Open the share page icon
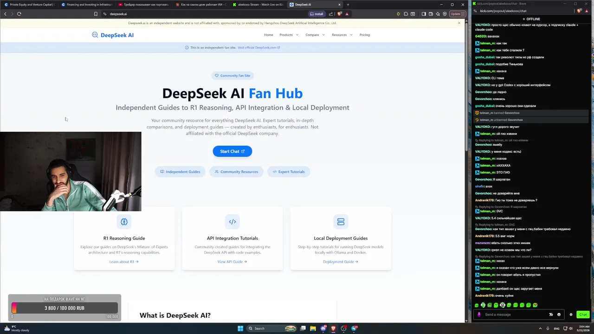 pyautogui.click(x=331, y=14)
